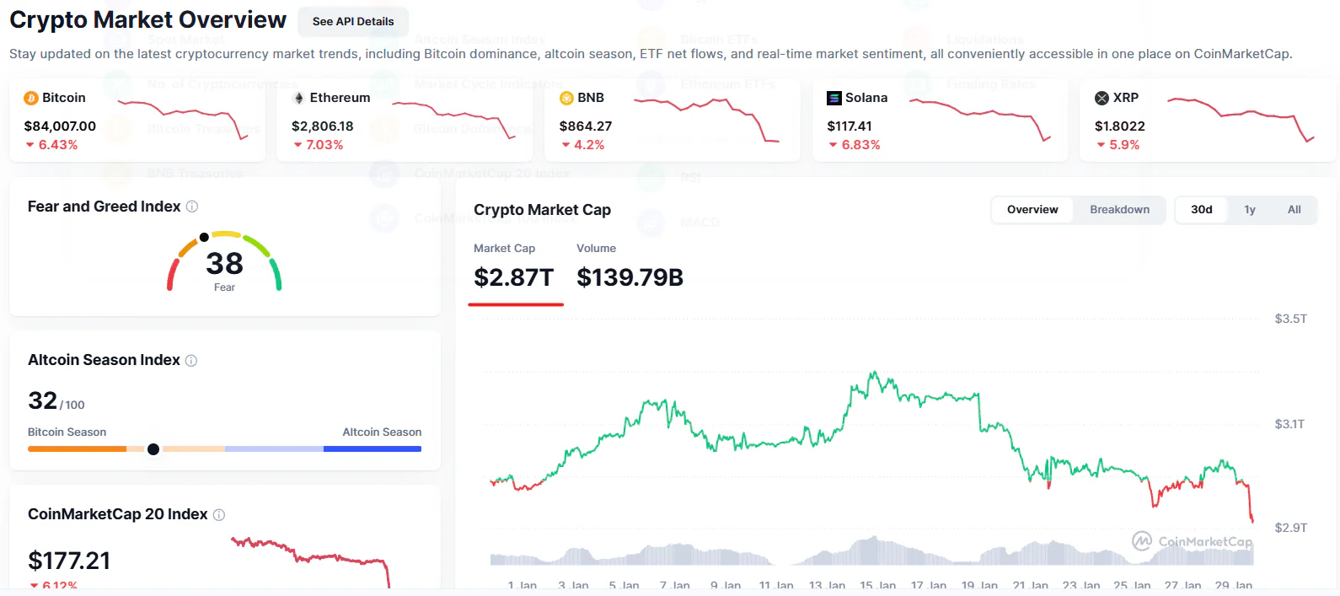Viewport: 1340px width, 596px height.
Task: Click the See API Details button
Action: 353,22
